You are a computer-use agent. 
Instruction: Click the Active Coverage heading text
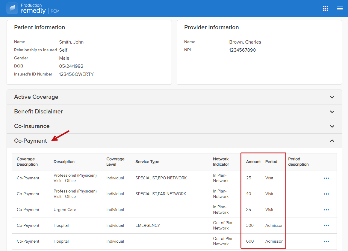36,97
